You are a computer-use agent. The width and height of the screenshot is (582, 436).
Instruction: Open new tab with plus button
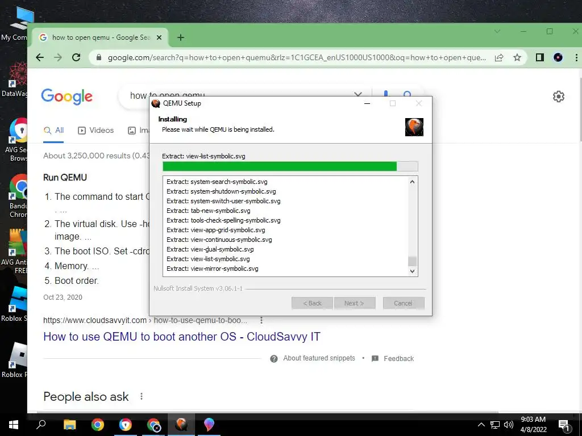(x=181, y=37)
